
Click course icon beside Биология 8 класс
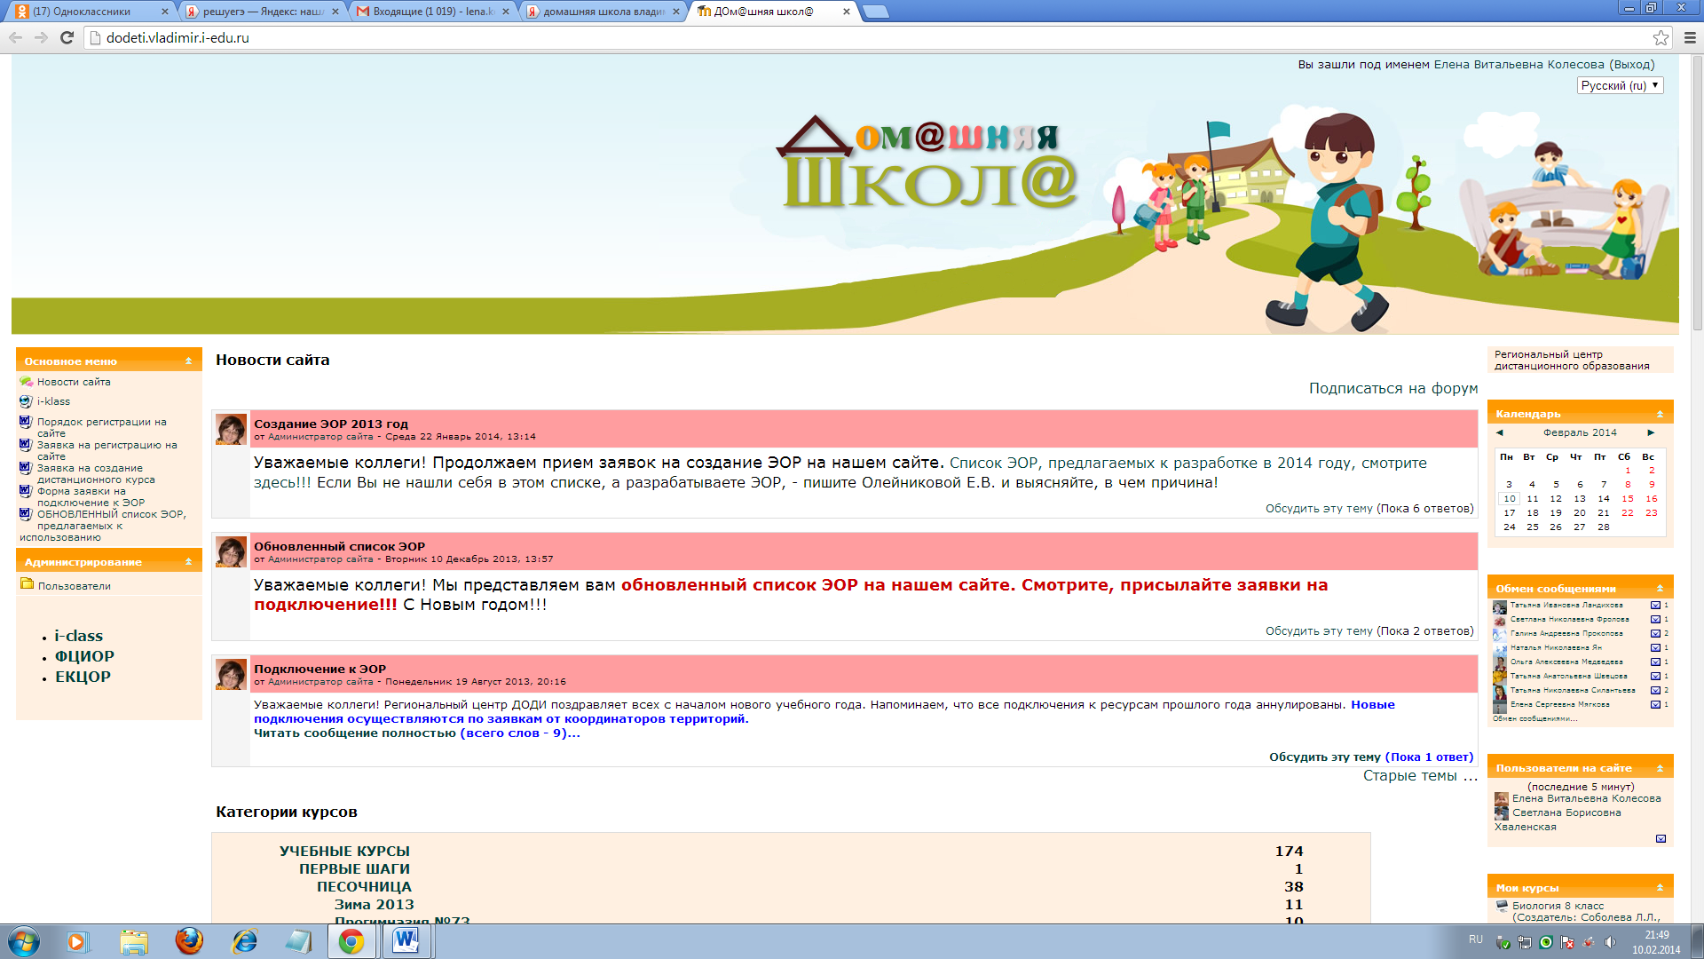(1502, 907)
